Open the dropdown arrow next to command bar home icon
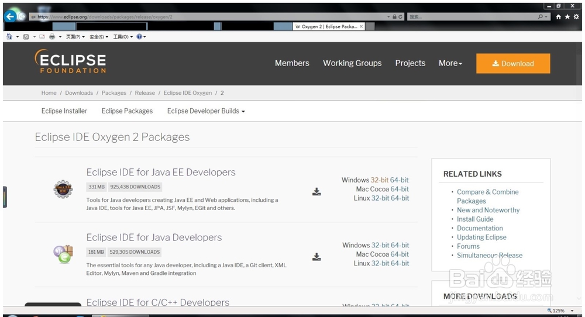Screen dimensions: 585x317 (x=17, y=36)
